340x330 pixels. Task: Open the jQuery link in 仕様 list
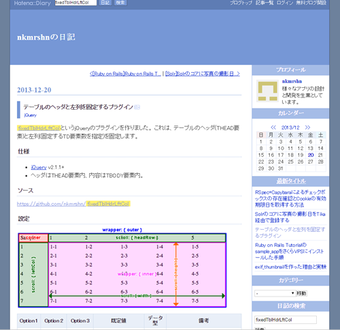tap(39, 167)
